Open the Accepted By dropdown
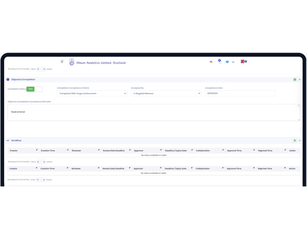 point(166,94)
